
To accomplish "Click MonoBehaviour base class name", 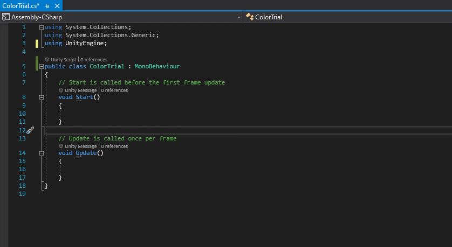I will click(x=157, y=67).
